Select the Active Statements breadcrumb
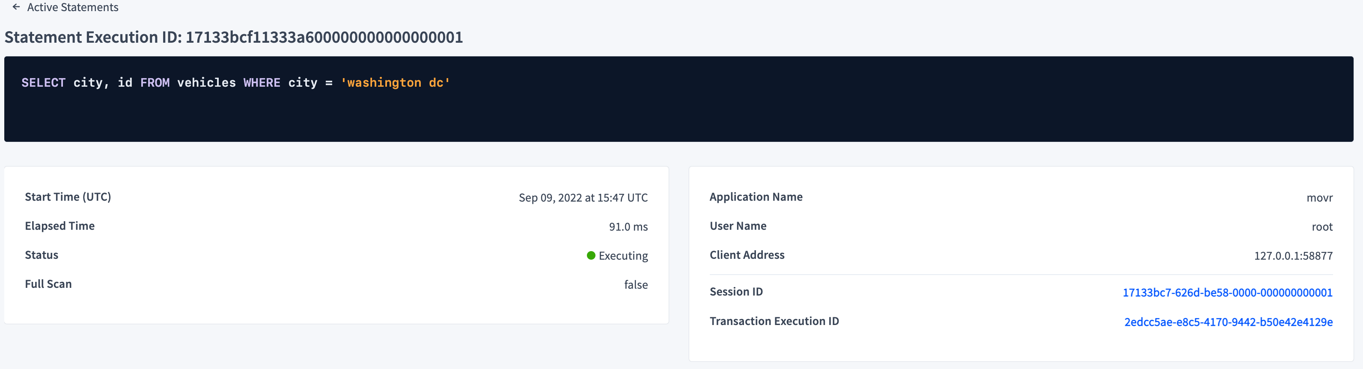 pyautogui.click(x=72, y=7)
